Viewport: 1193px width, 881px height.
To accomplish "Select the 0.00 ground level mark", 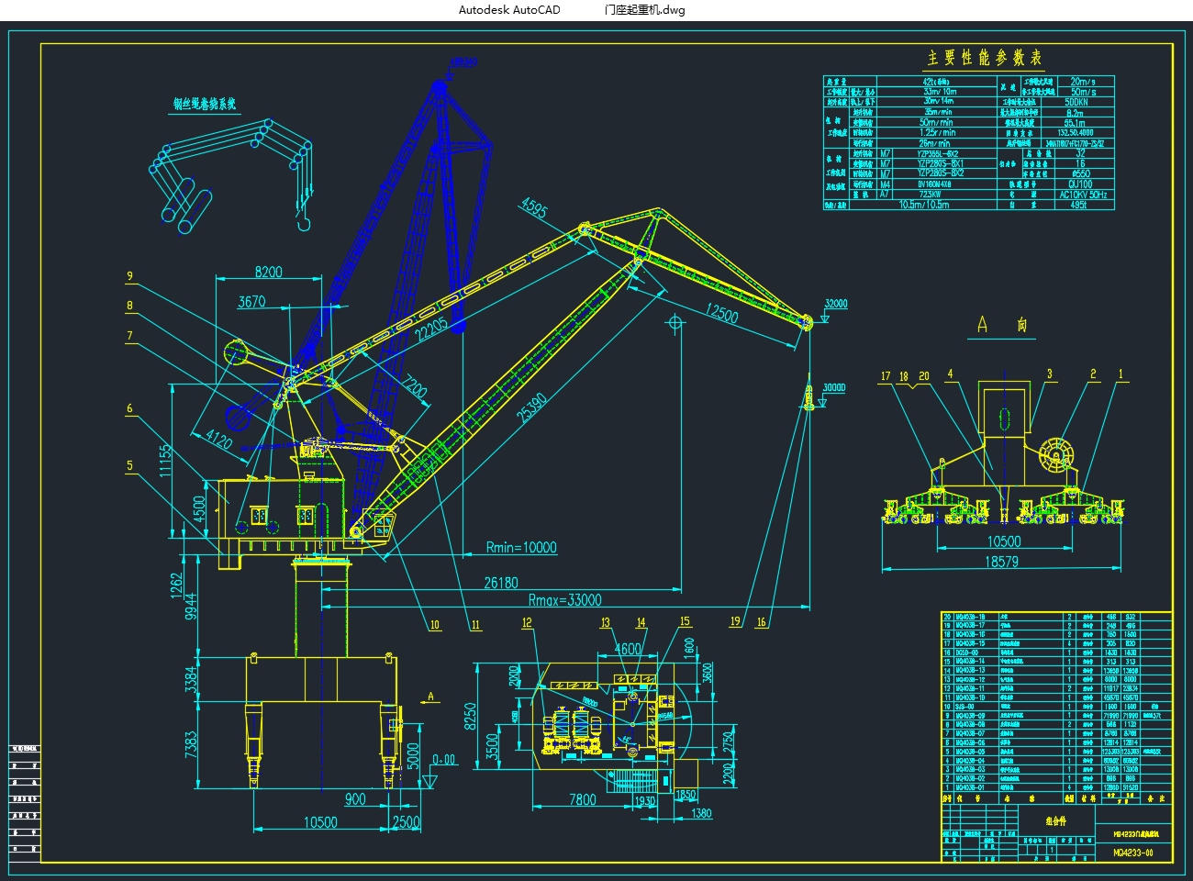I will pos(444,760).
